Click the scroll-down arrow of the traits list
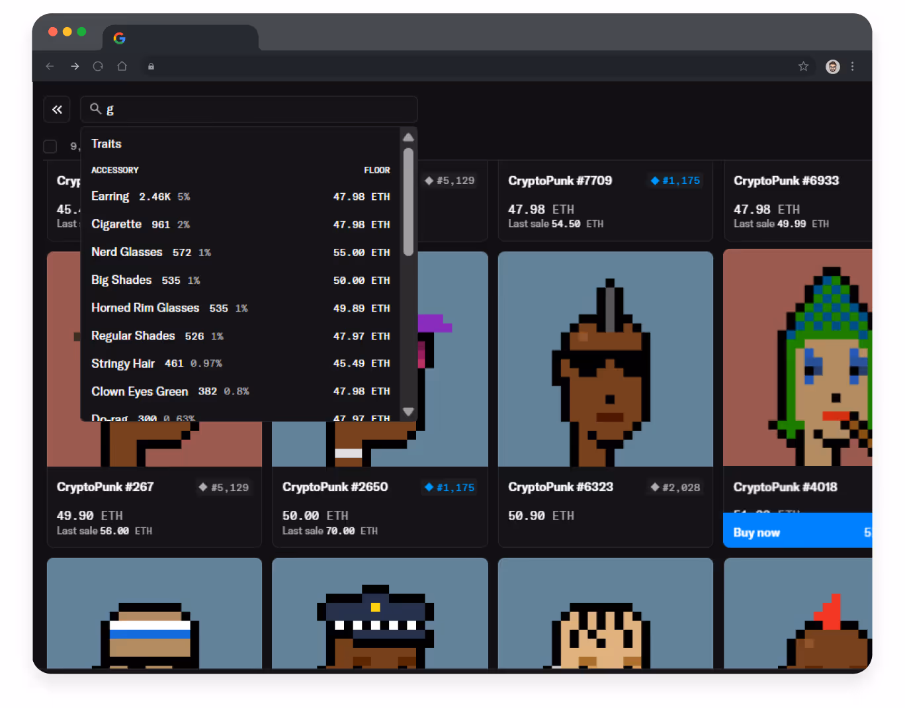 tap(408, 412)
